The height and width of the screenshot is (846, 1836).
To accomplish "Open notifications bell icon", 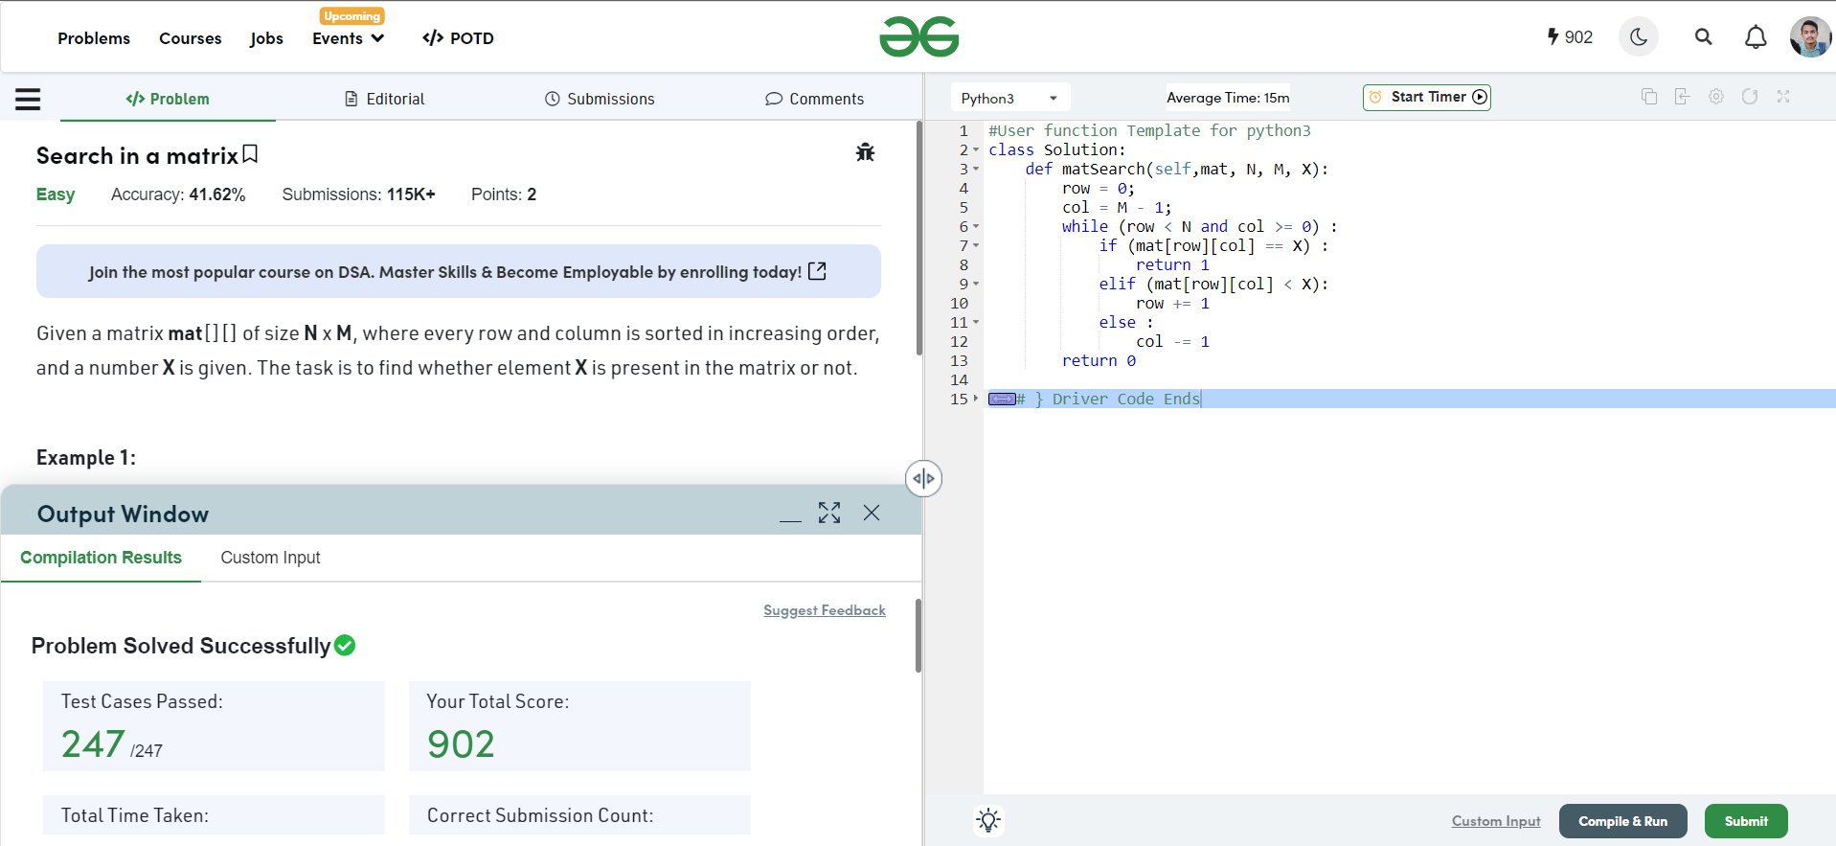I will pos(1756,37).
